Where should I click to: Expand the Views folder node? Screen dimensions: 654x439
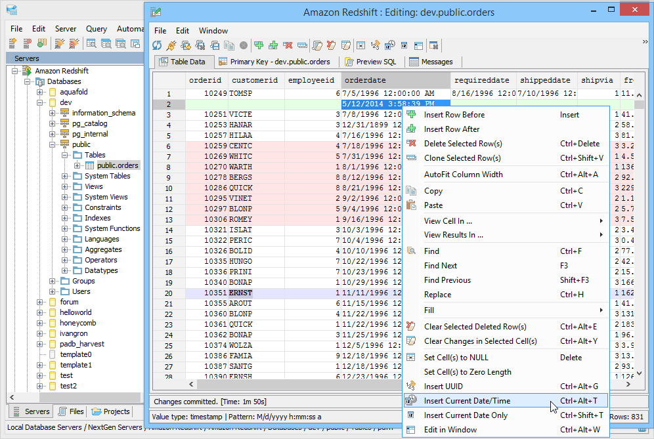point(65,187)
